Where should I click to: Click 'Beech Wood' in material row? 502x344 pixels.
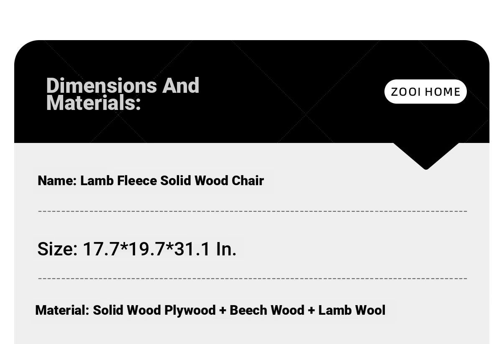267,310
